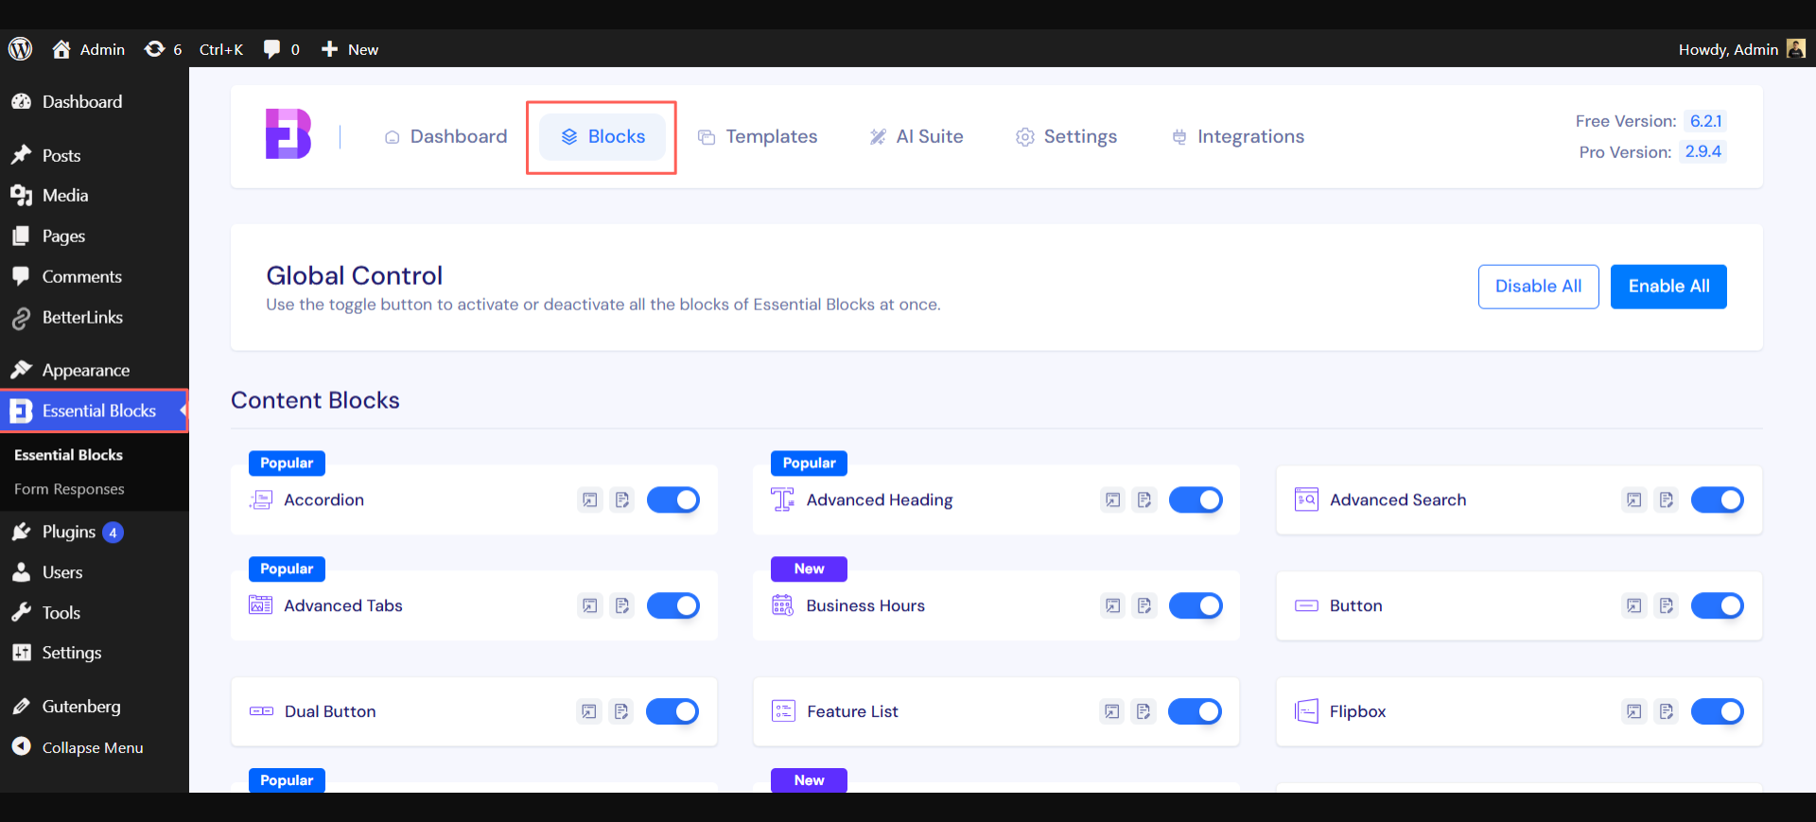Open the Advanced Heading demo icon
This screenshot has height=822, width=1816.
pyautogui.click(x=1113, y=499)
